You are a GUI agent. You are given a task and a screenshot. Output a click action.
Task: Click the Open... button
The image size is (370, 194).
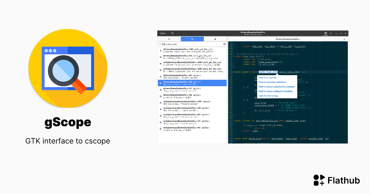point(163,33)
